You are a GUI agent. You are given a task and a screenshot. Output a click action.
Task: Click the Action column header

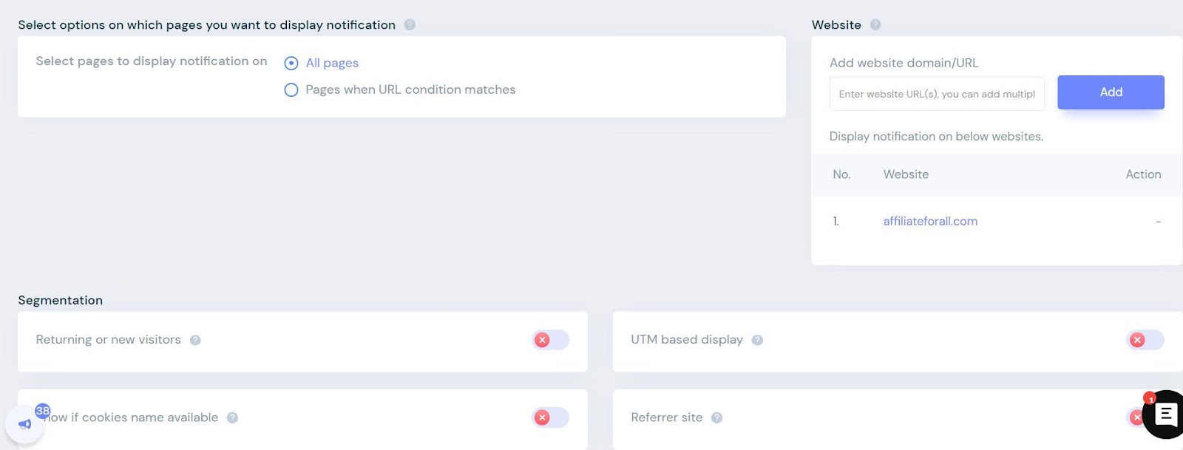1143,174
